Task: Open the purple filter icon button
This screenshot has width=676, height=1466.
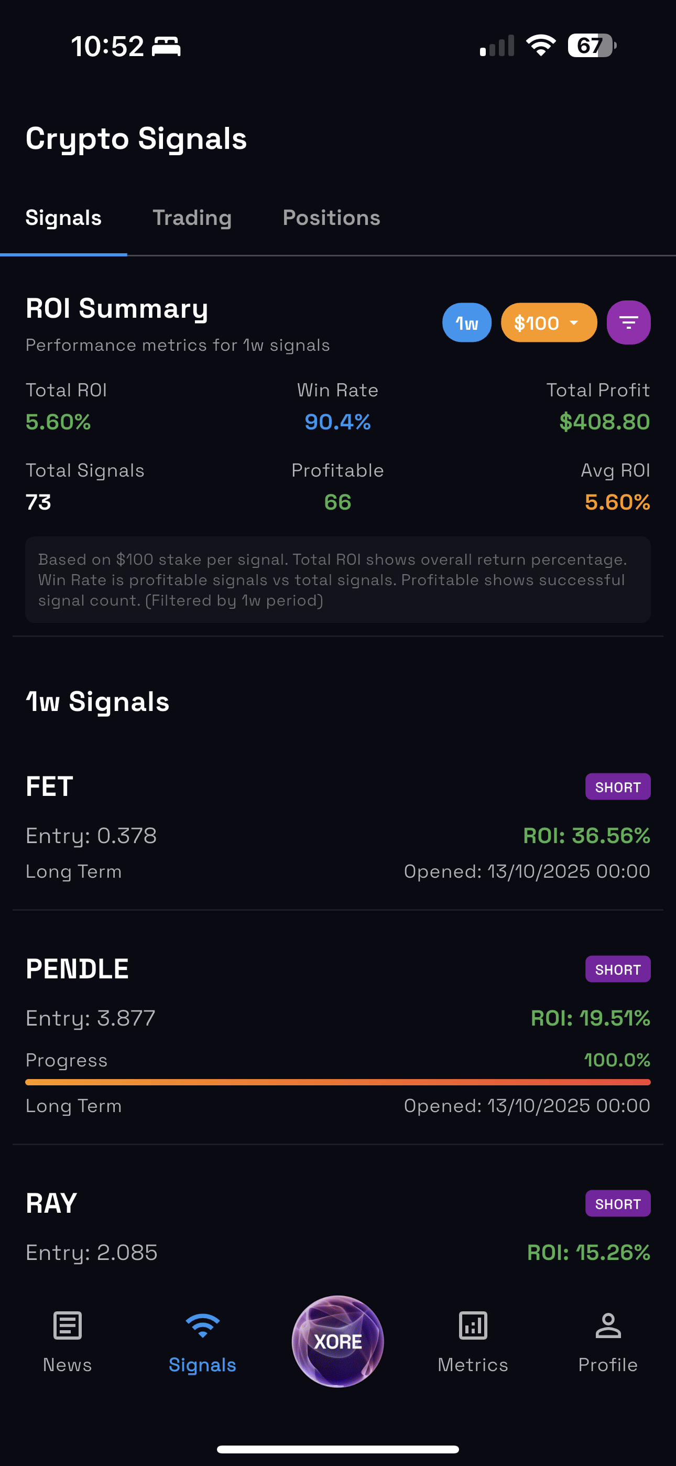Action: [628, 322]
